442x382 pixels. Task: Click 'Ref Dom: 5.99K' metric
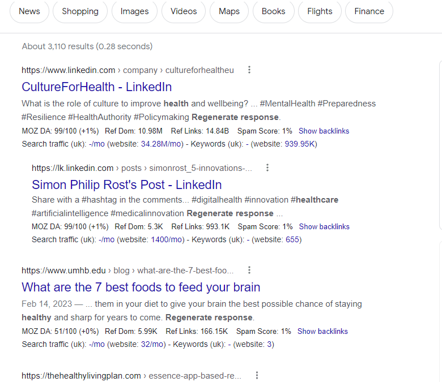[131, 331]
